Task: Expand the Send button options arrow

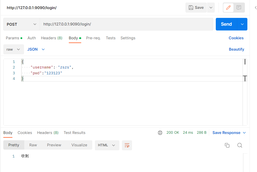Action: coord(242,24)
